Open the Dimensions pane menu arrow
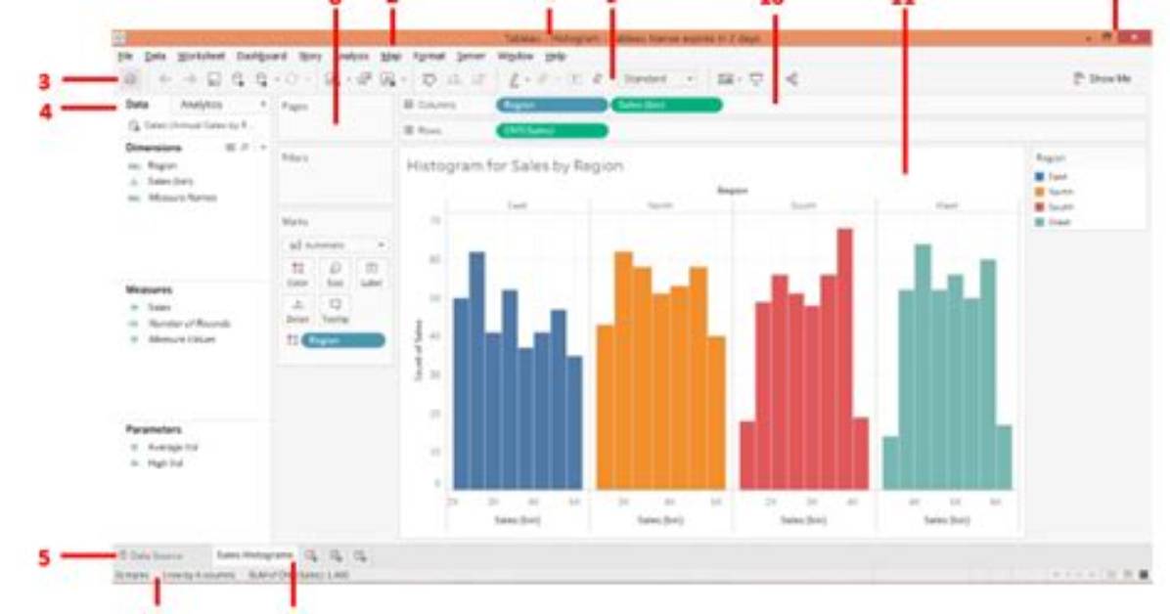This screenshot has height=614, width=1170. [262, 148]
